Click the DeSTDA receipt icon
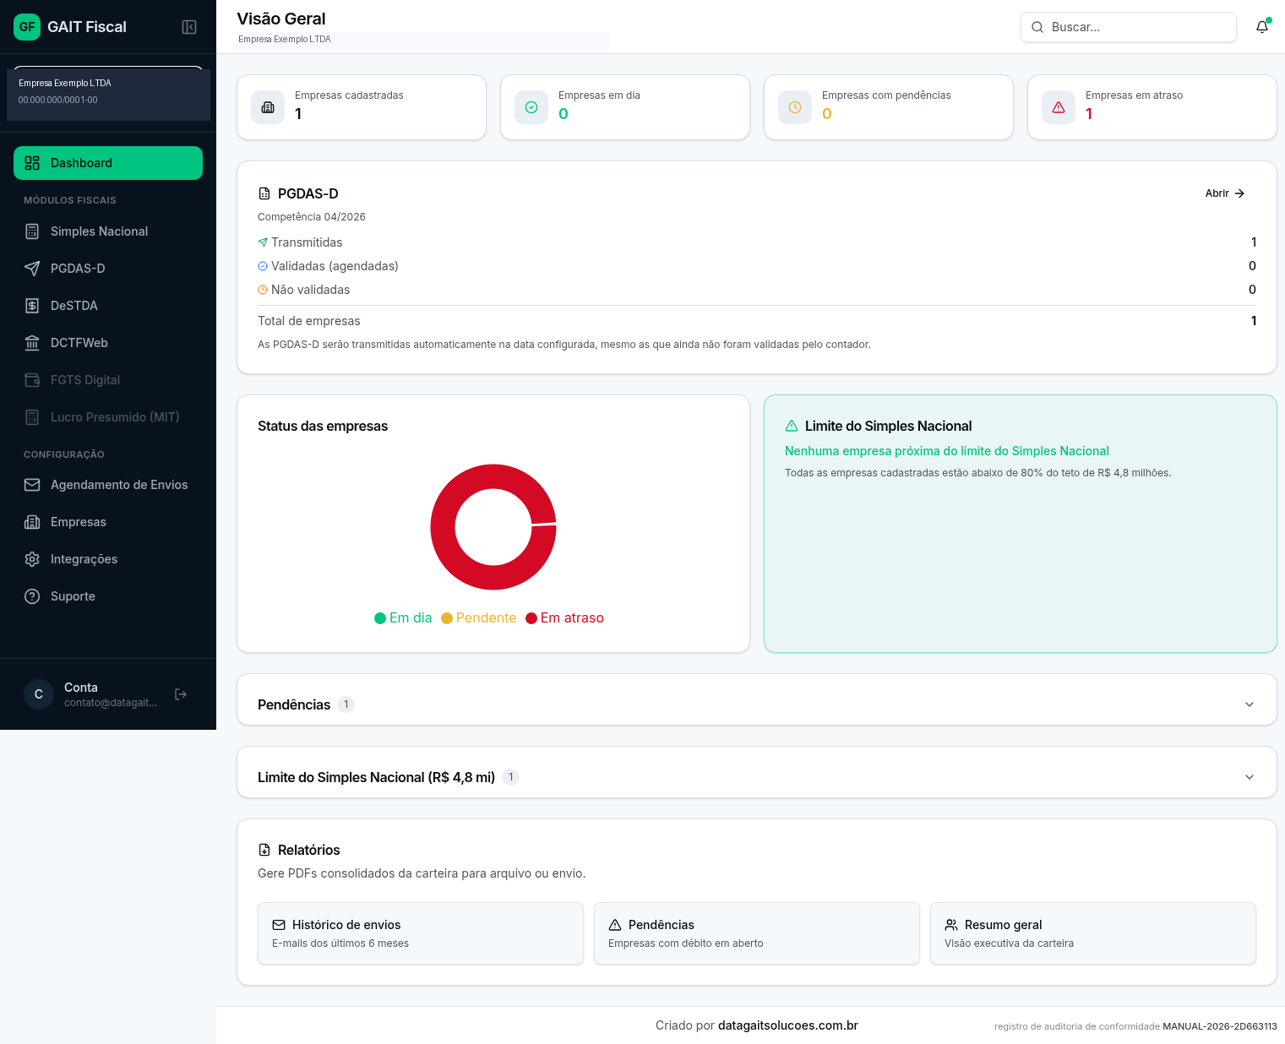Image resolution: width=1285 pixels, height=1044 pixels. click(x=32, y=306)
